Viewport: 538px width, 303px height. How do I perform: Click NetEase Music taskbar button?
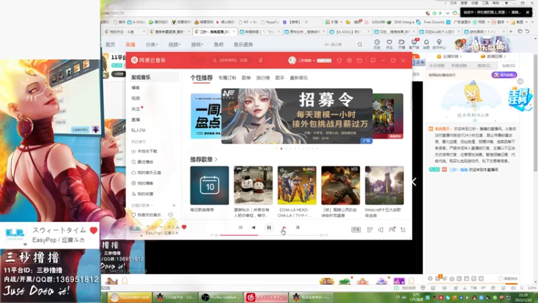pyautogui.click(x=266, y=297)
